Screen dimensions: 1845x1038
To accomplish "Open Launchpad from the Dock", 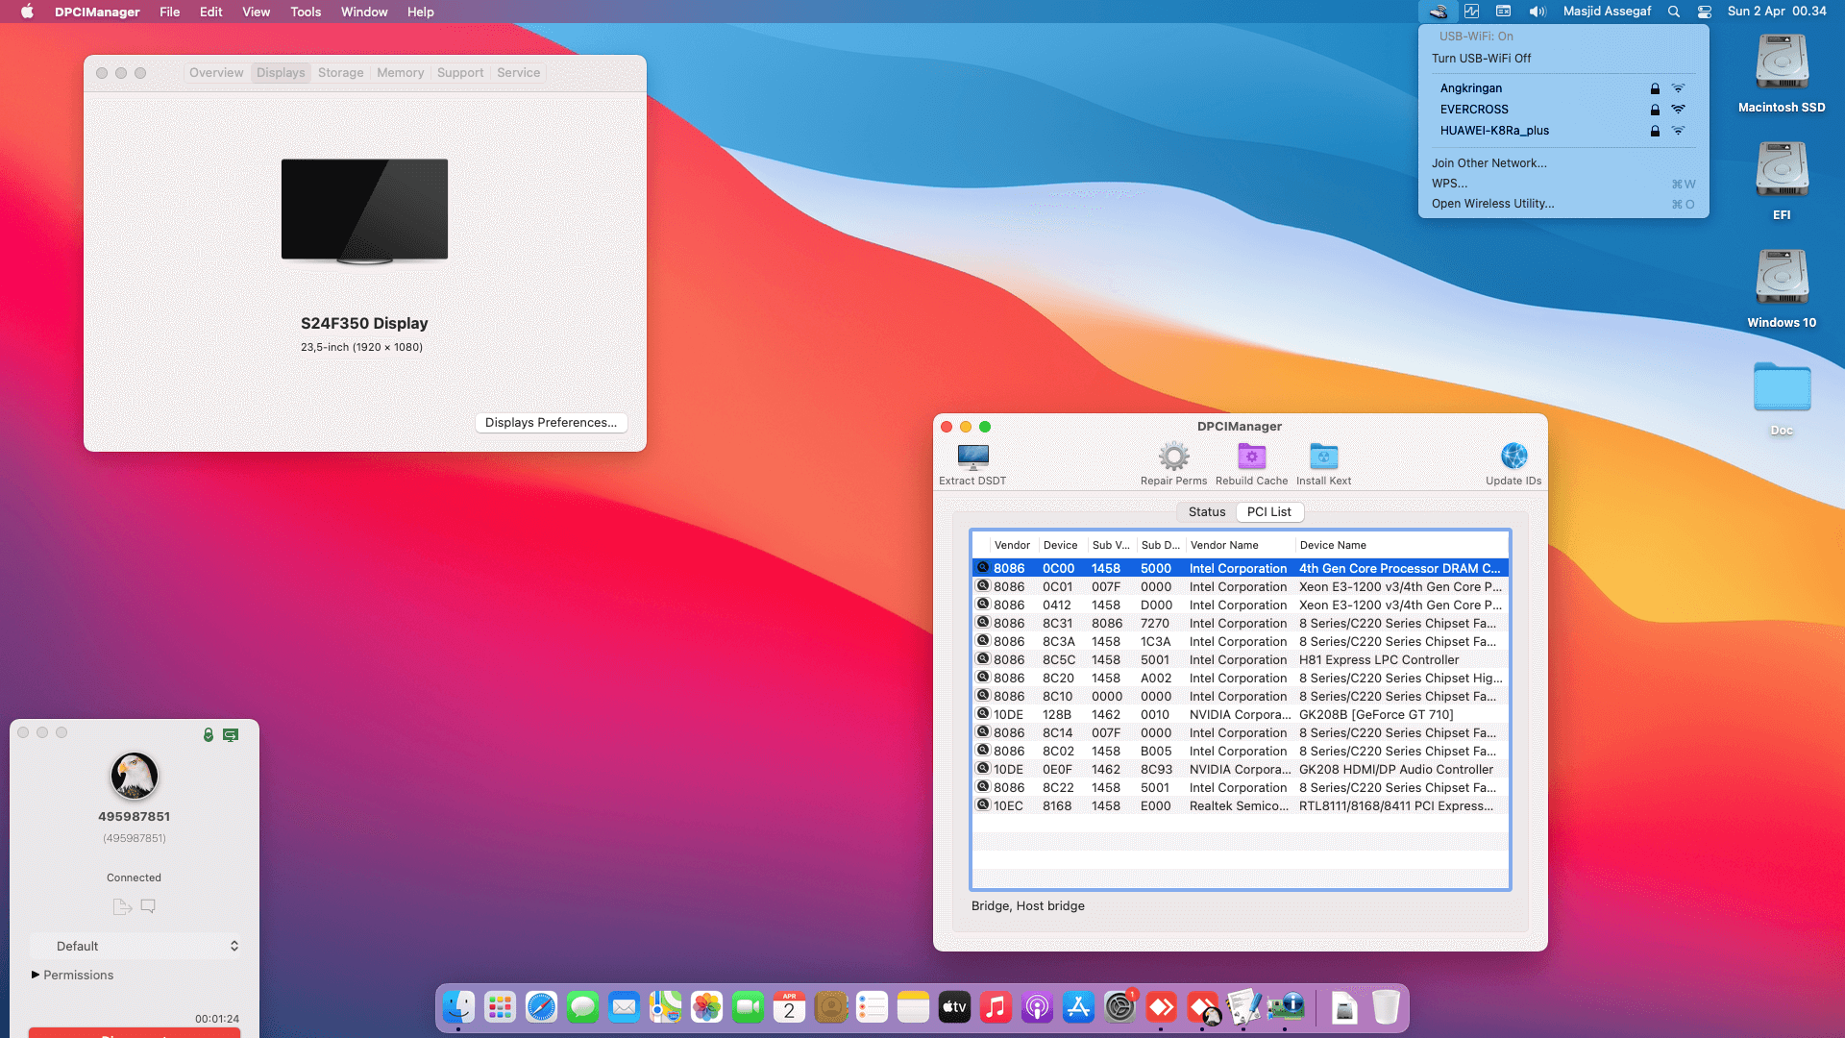I will [x=500, y=1007].
